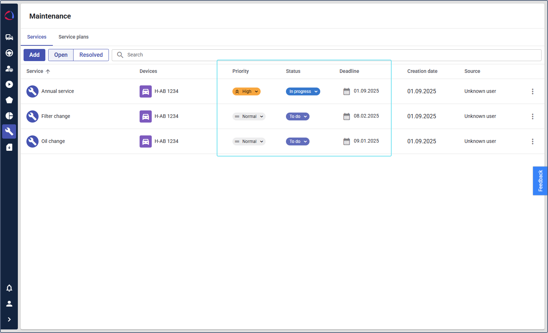Show Resolved services filter
548x333 pixels.
pos(91,55)
